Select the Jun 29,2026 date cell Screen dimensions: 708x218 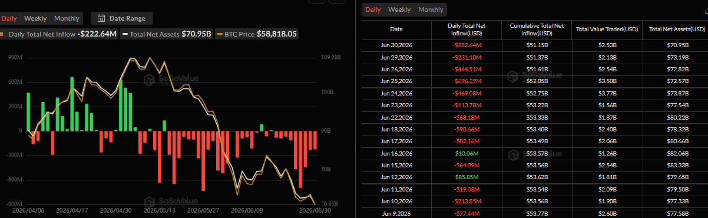coord(396,57)
